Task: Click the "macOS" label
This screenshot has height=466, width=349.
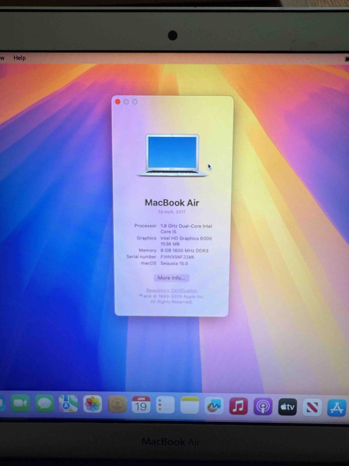Action: tap(149, 263)
